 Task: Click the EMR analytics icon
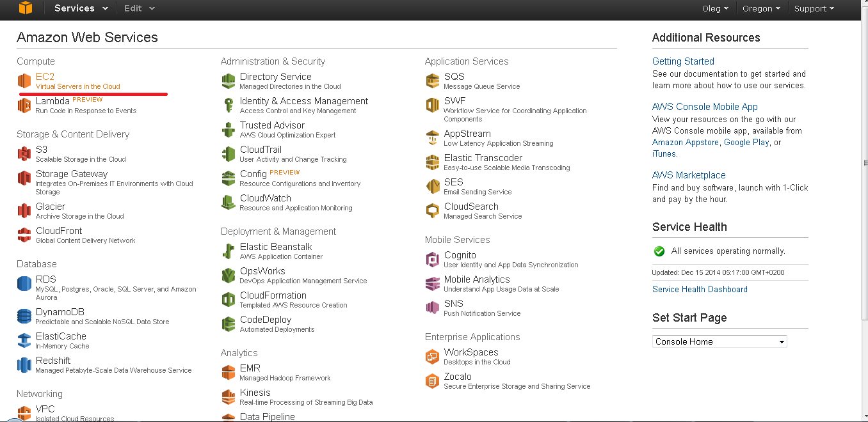228,373
